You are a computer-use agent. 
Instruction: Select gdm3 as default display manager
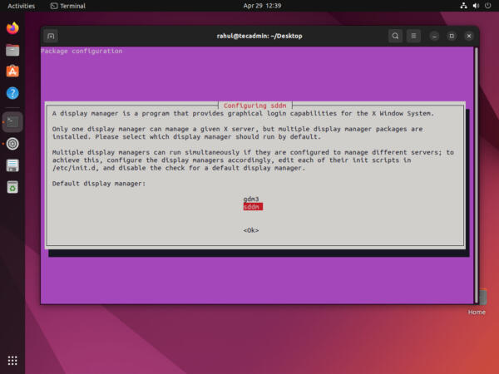[251, 199]
